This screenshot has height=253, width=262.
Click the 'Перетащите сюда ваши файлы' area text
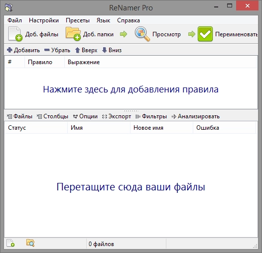(x=131, y=187)
